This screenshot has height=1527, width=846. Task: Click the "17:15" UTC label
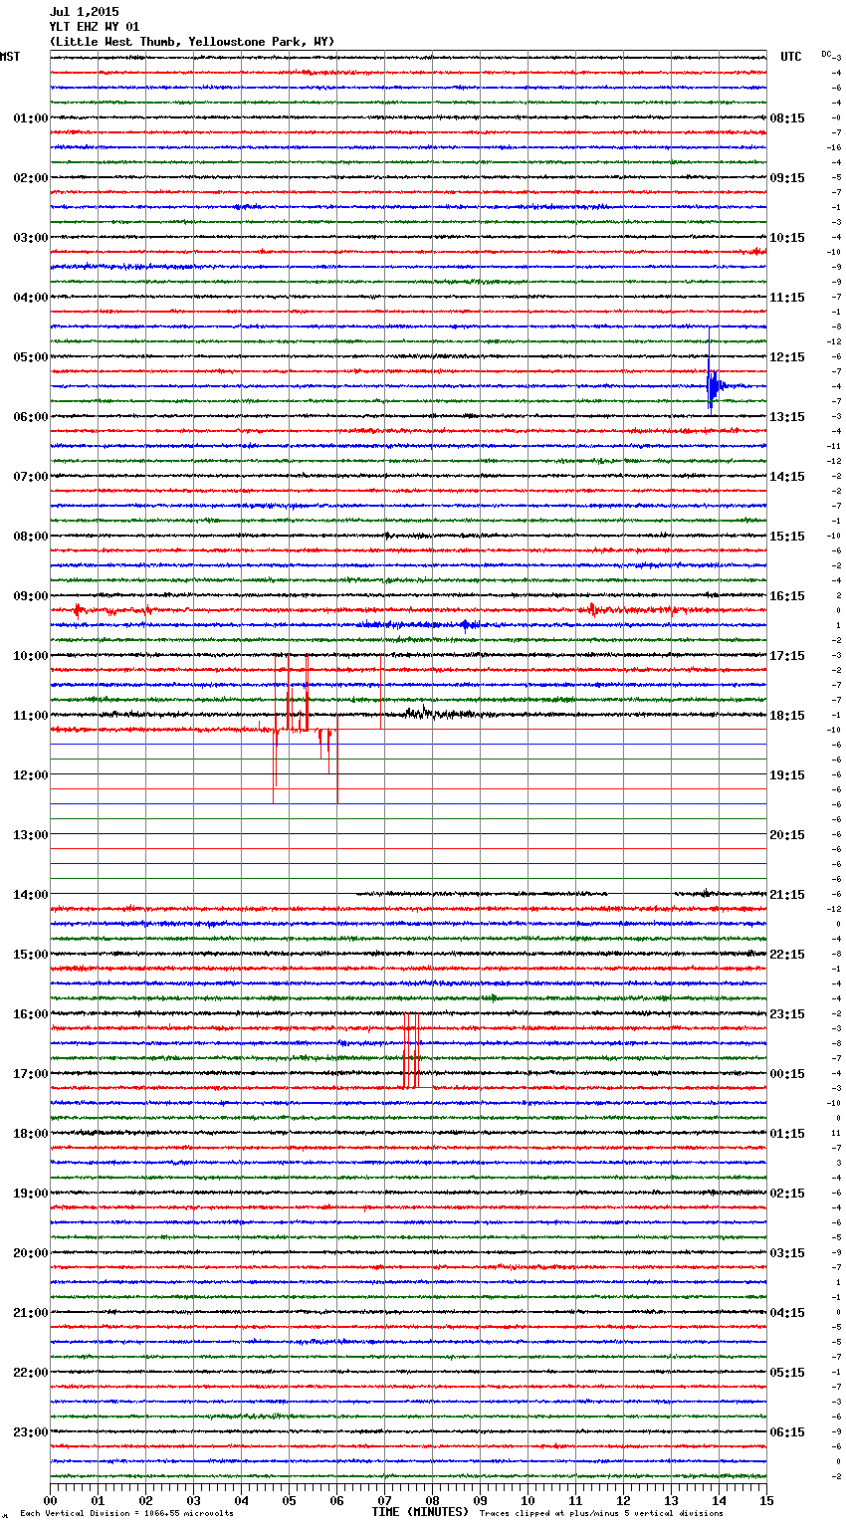click(787, 656)
